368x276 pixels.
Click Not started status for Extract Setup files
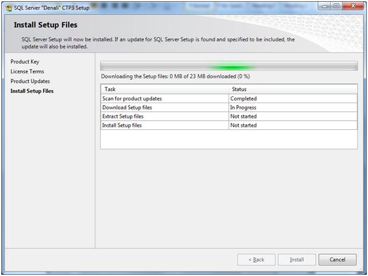click(x=293, y=116)
